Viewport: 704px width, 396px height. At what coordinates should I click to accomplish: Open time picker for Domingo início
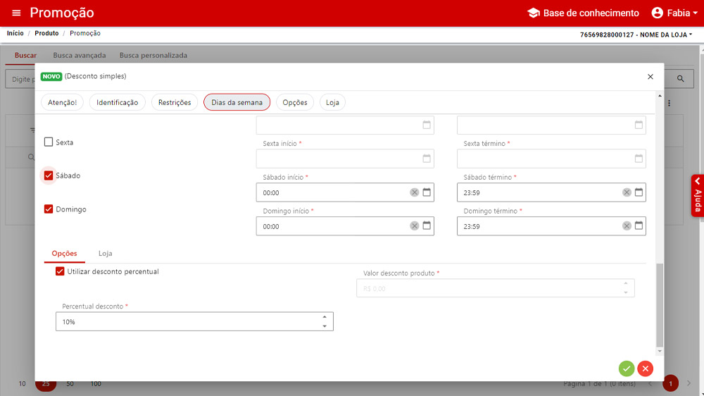pyautogui.click(x=427, y=226)
